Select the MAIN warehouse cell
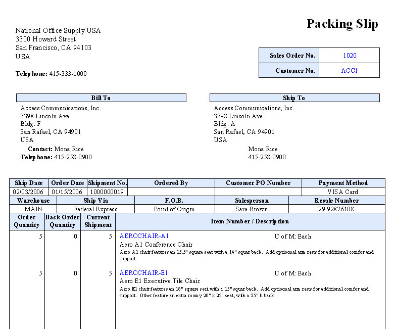Image resolution: width=394 pixels, height=329 pixels. click(33, 209)
